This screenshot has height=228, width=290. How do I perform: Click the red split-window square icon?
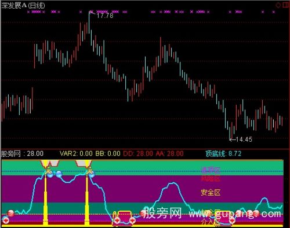coord(285,5)
